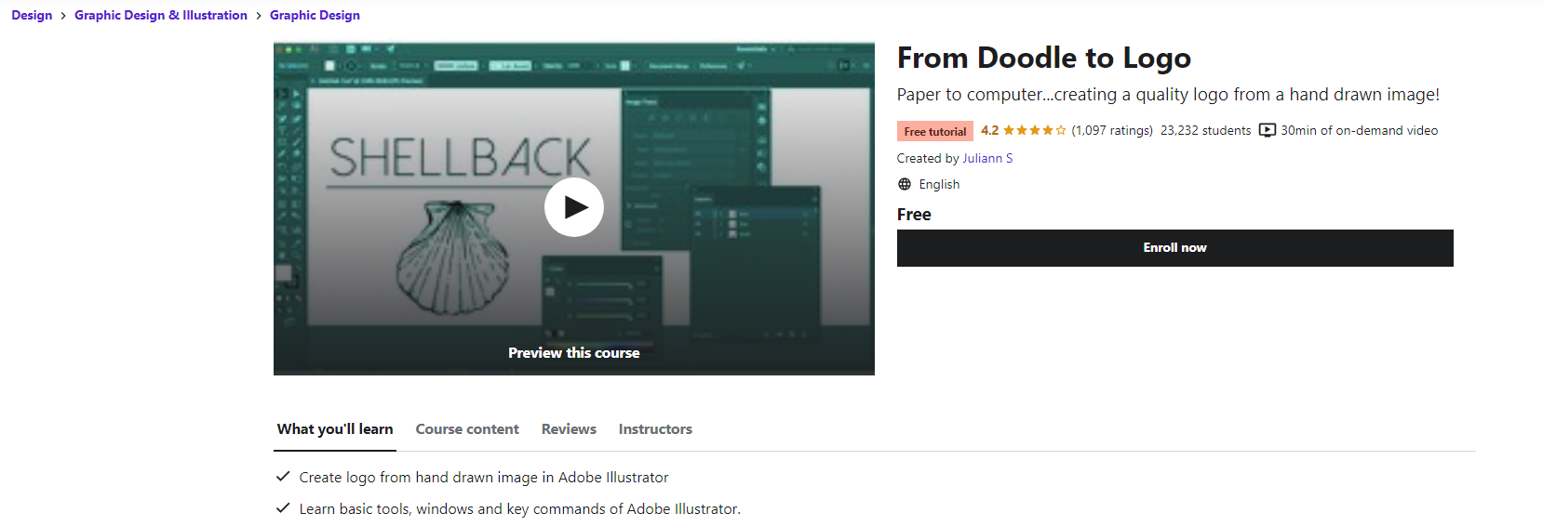This screenshot has height=526, width=1543.
Task: Go to Graphic Design breadcrumb category
Action: point(315,15)
